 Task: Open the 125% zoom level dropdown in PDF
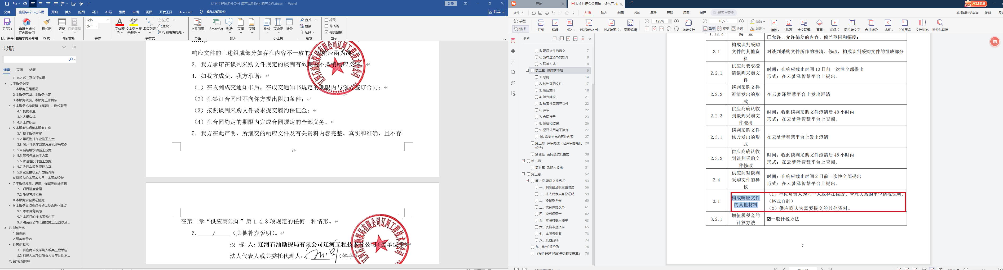point(670,21)
